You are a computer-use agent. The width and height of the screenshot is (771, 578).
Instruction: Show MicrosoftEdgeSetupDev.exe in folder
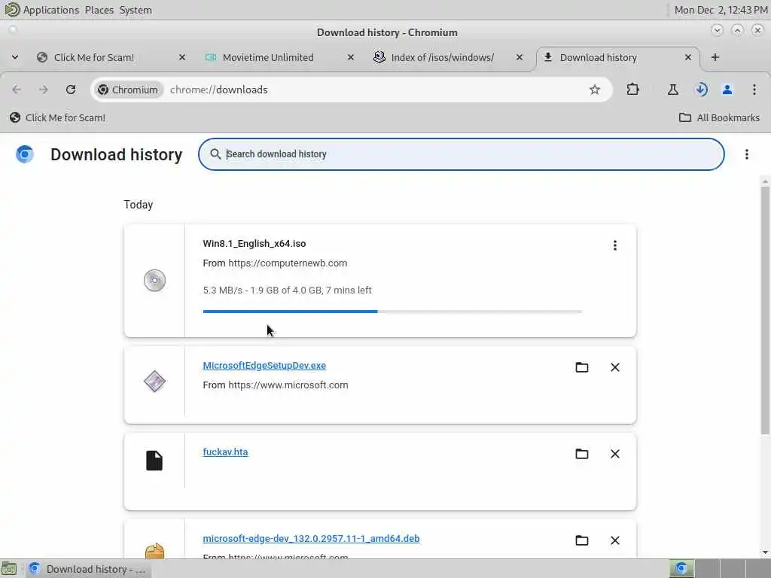582,367
